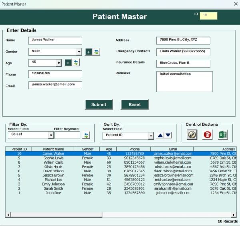
Task: Click the email sophia.lewis@email.com
Action: click(173, 158)
